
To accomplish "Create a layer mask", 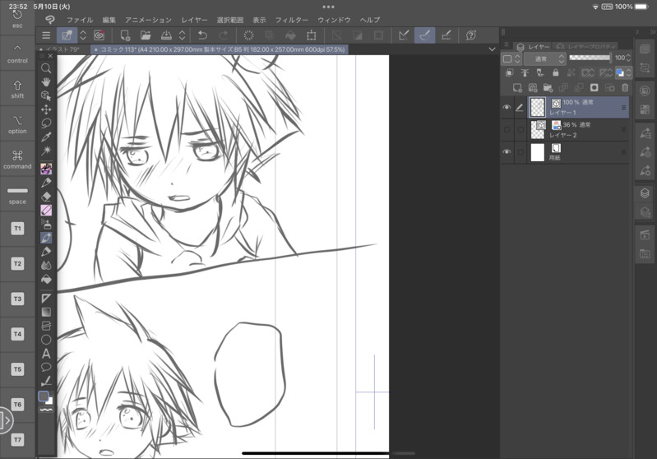I will coord(595,88).
